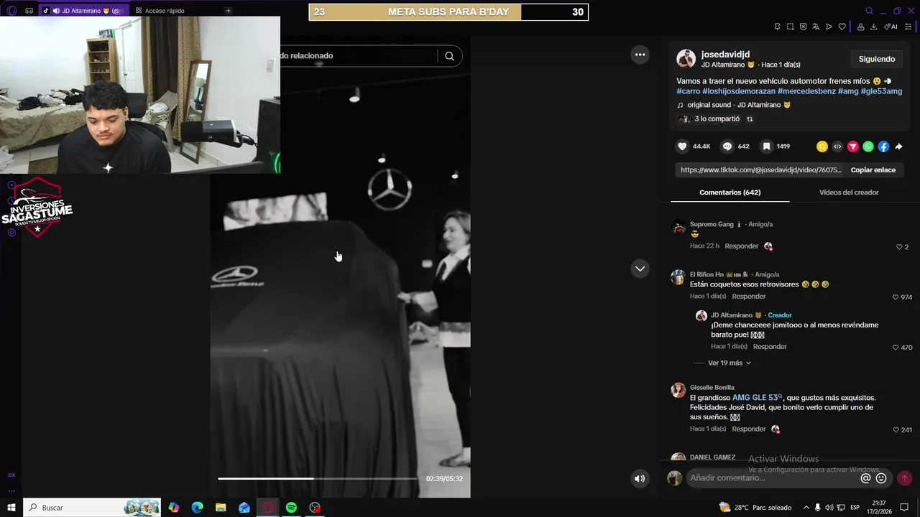Open the emoji picker in comment box
The image size is (920, 517).
pyautogui.click(x=881, y=478)
